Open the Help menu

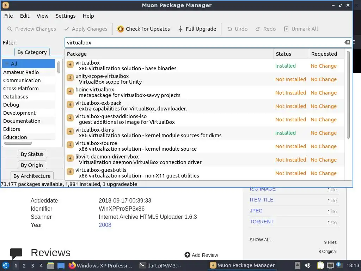(88, 16)
